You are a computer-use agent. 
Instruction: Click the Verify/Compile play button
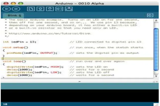click(x=6, y=9)
